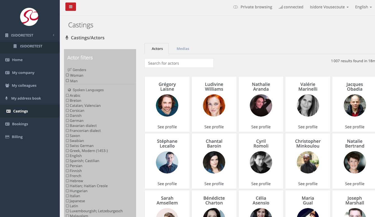Click the SC logo in sidebar
This screenshot has height=217, width=375.
[x=29, y=17]
